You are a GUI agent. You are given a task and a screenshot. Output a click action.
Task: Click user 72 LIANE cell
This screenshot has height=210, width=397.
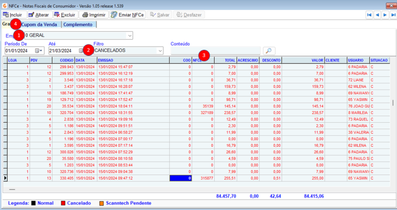click(358, 80)
